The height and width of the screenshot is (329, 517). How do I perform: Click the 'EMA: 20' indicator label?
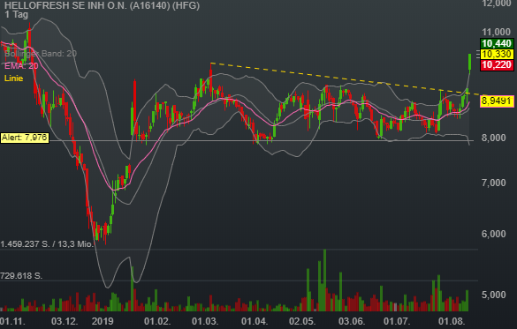21,66
